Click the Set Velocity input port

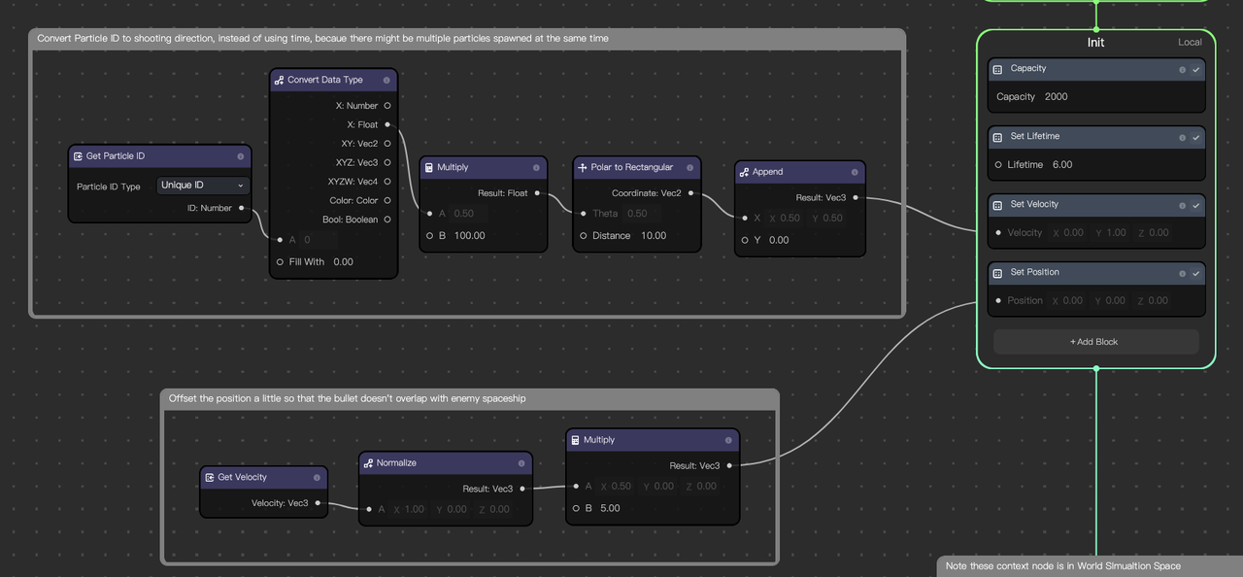[x=998, y=233]
